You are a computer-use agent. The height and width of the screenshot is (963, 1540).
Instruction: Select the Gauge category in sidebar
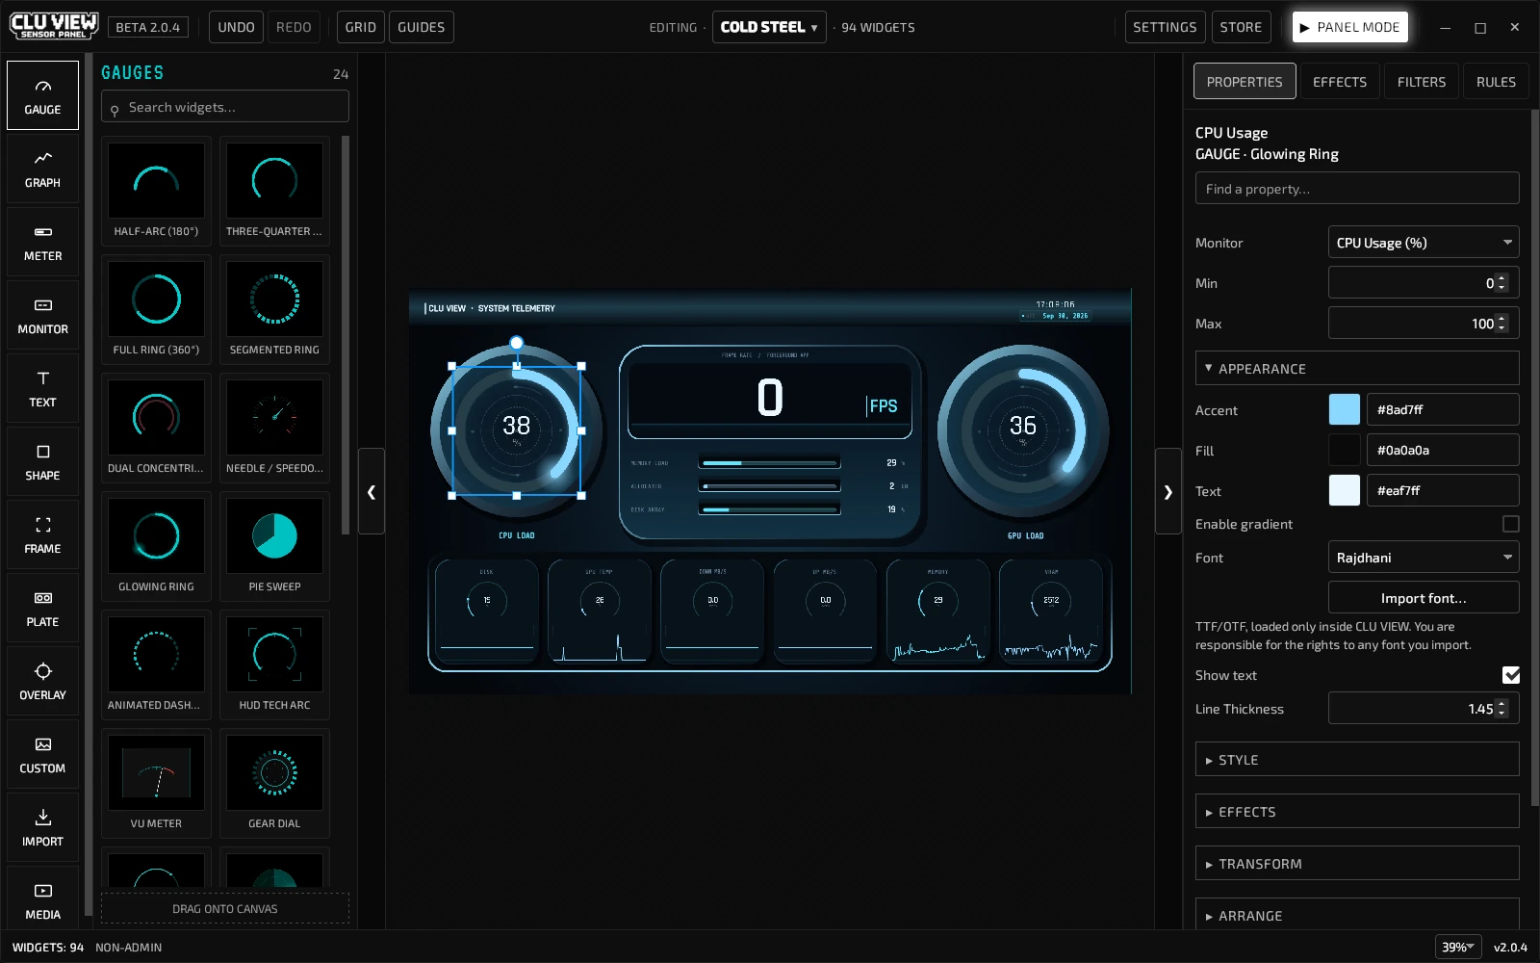[x=42, y=95]
